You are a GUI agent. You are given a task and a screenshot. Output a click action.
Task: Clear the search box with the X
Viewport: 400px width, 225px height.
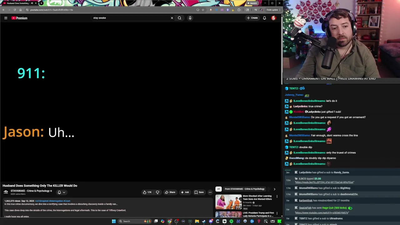[x=172, y=18]
